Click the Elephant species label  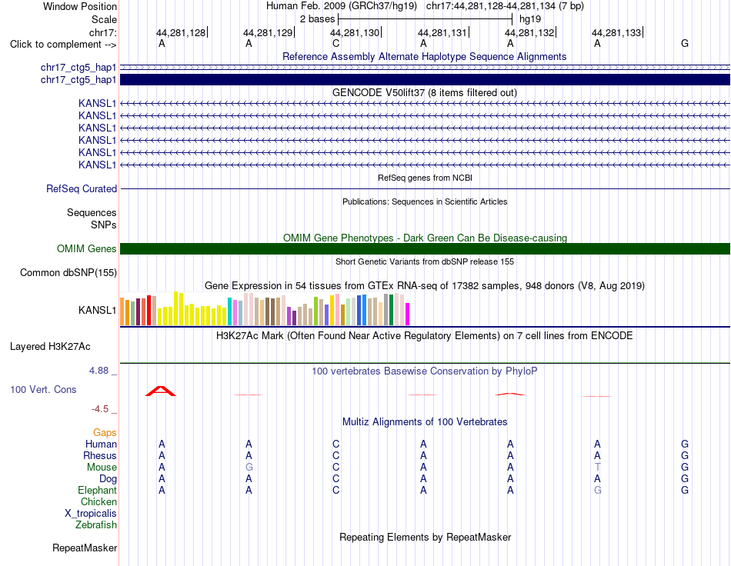click(x=97, y=490)
